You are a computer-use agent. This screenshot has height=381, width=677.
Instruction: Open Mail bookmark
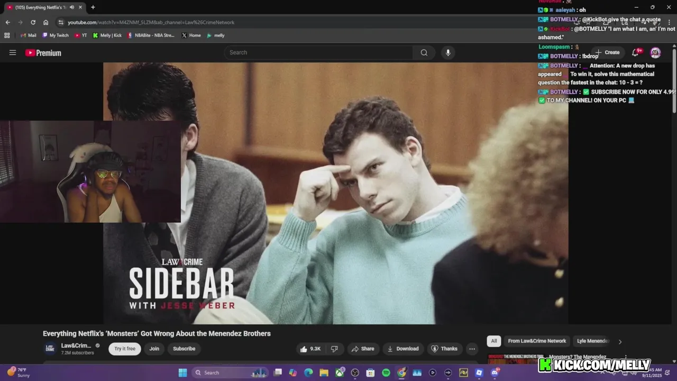(x=28, y=35)
